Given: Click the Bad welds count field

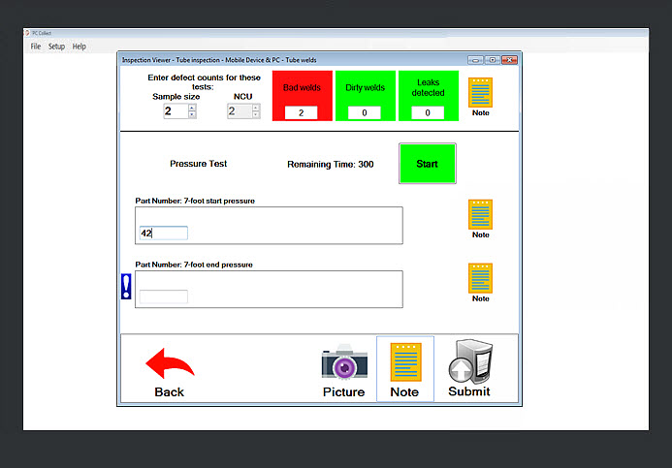Looking at the screenshot, I should click(301, 113).
